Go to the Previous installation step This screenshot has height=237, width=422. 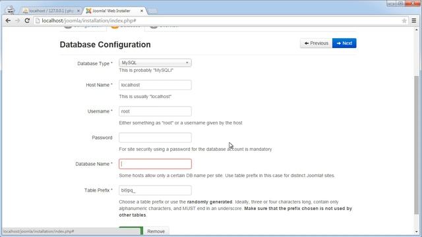316,43
